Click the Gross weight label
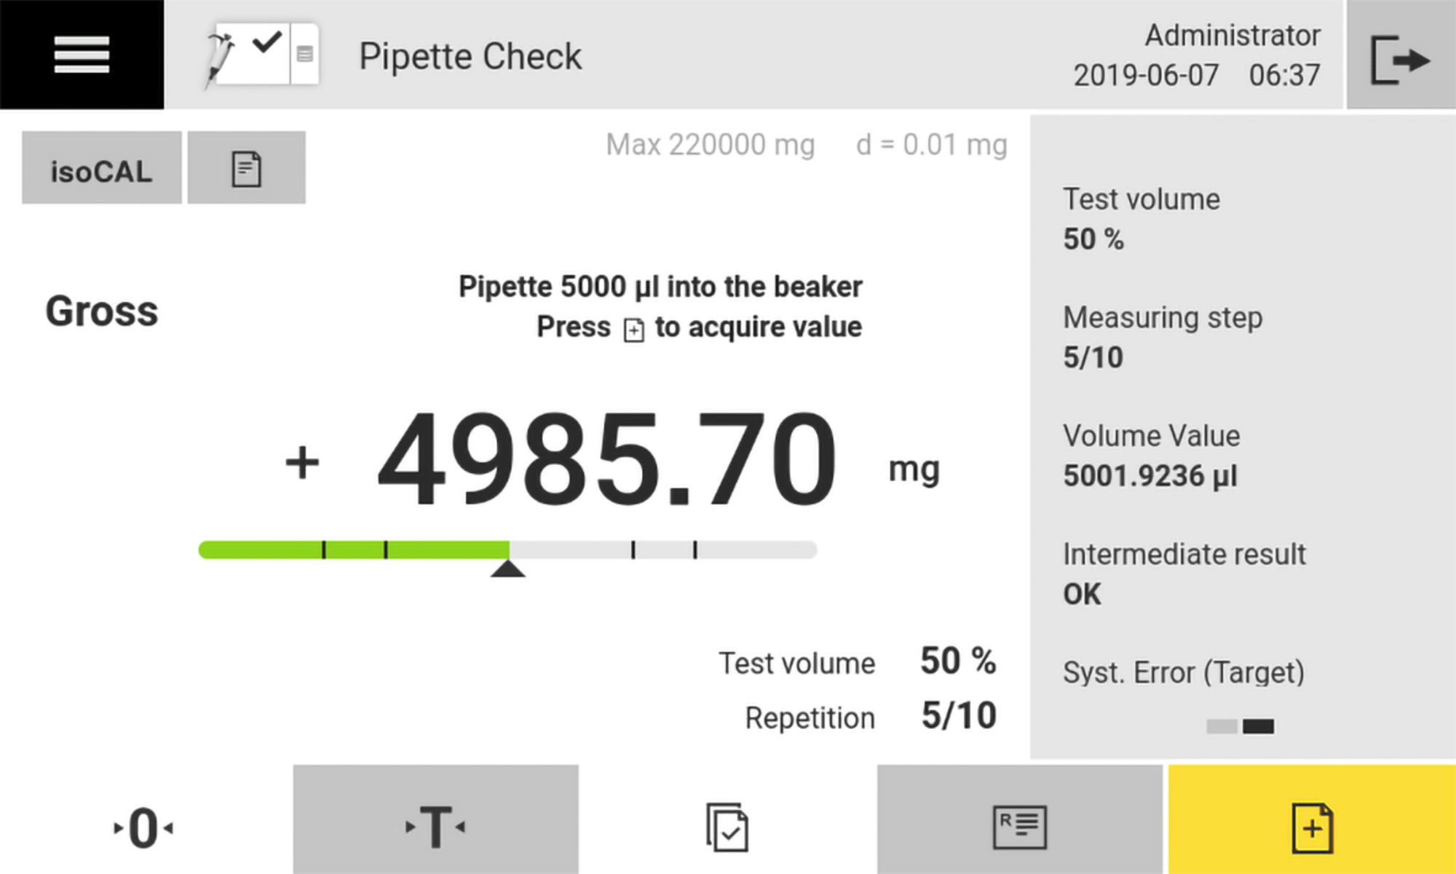1456x874 pixels. point(102,311)
